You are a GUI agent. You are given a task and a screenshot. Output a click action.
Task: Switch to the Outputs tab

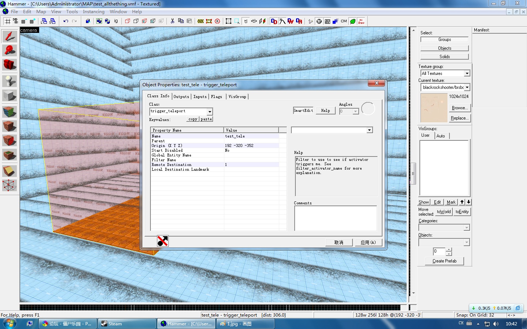[181, 97]
